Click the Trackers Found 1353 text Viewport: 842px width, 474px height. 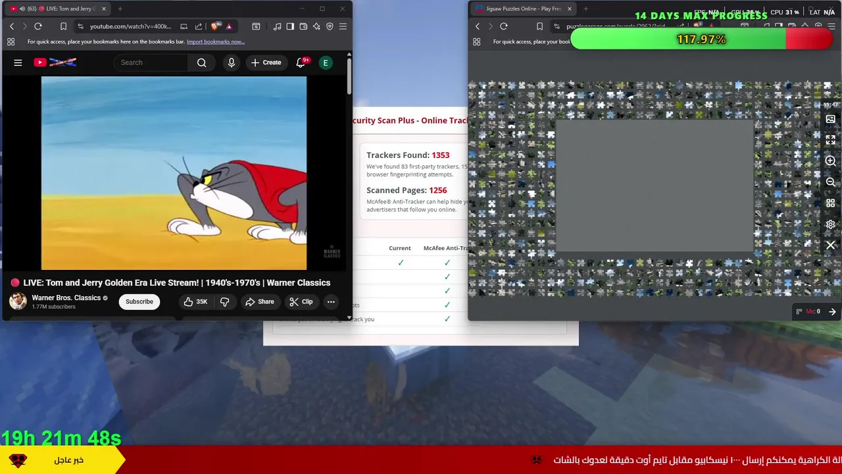click(x=408, y=155)
